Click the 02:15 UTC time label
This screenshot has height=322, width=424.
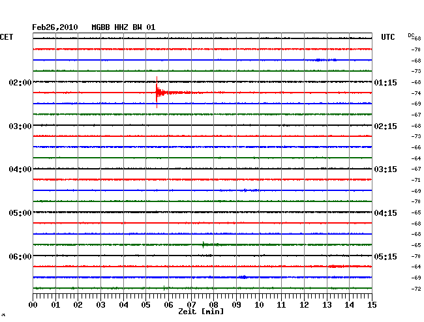tap(386, 126)
